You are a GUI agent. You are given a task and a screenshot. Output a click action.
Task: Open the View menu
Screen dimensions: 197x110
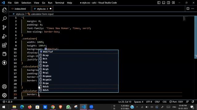36,3
